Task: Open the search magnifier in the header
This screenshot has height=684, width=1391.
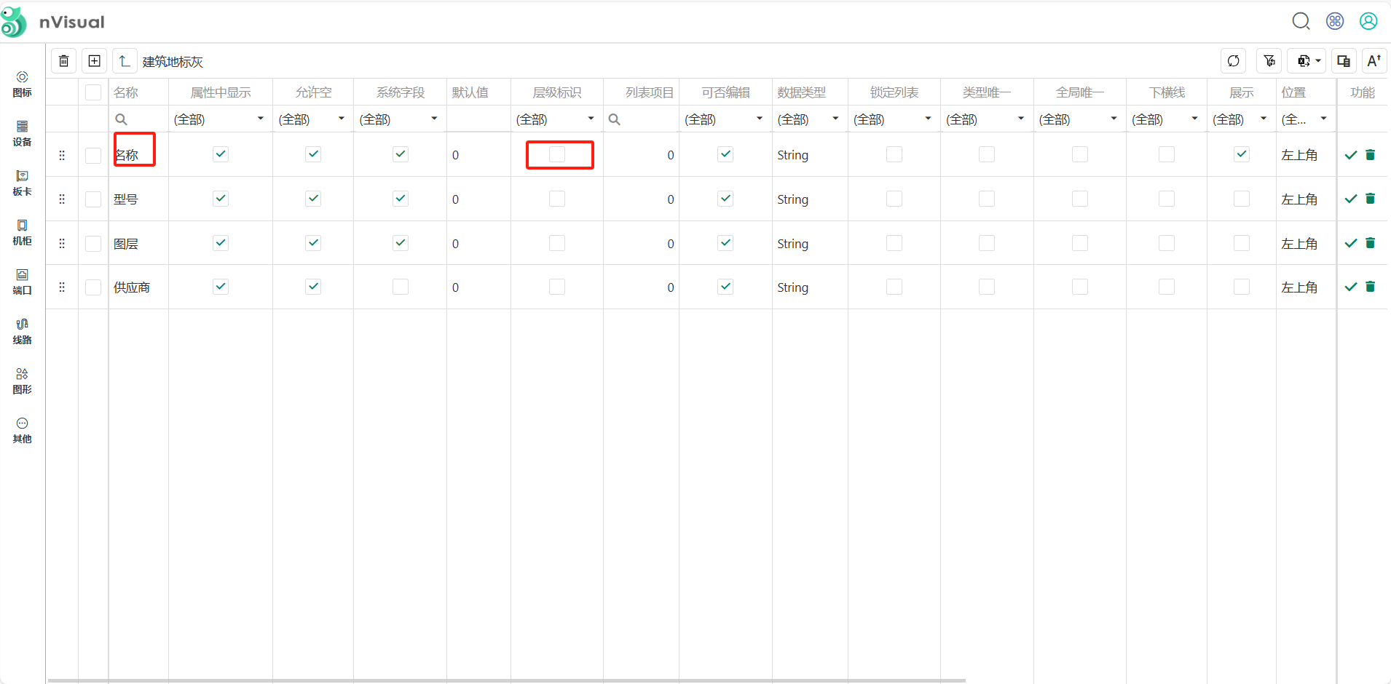Action: (x=1301, y=22)
